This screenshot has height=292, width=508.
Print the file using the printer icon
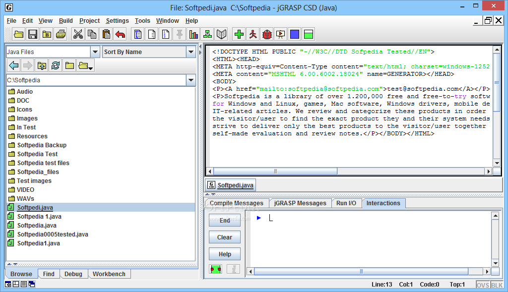(61, 34)
